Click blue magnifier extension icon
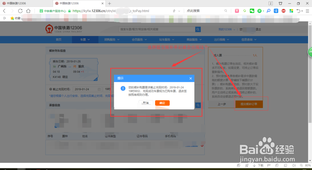The width and height of the screenshot is (312, 170). (268, 11)
